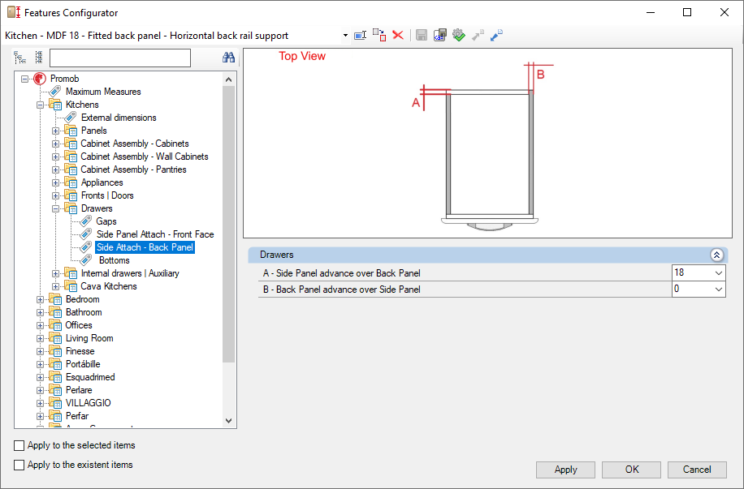Click the Bedroom folder icon
Viewport: 744px width, 489px height.
tap(55, 299)
